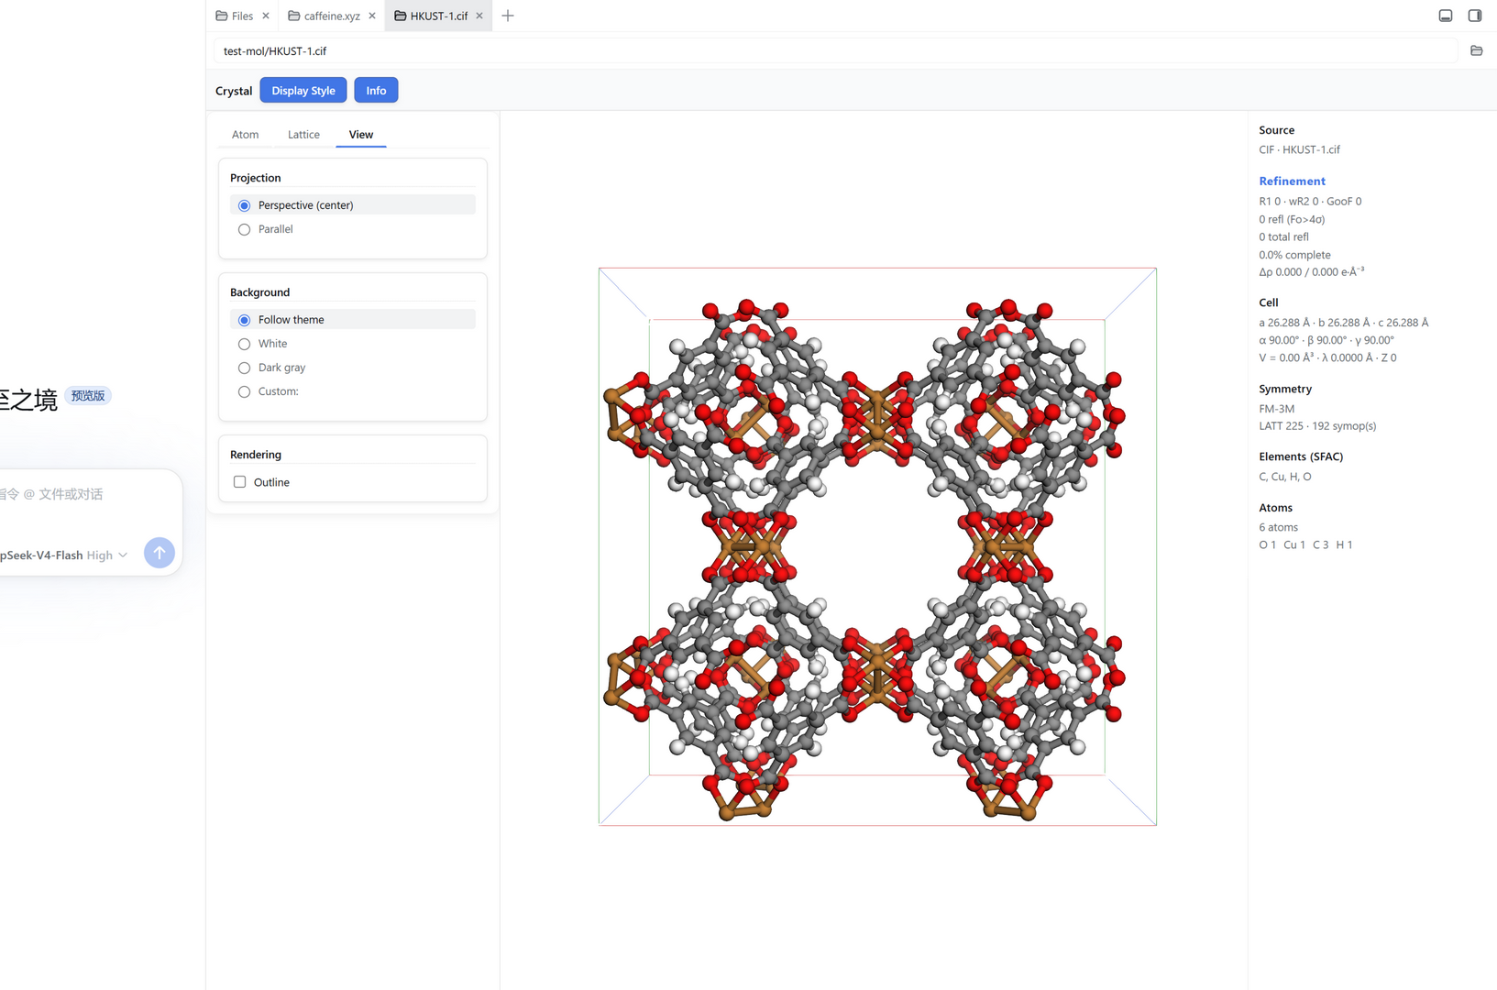The image size is (1497, 990).
Task: Choose Custom background option
Action: click(x=353, y=391)
